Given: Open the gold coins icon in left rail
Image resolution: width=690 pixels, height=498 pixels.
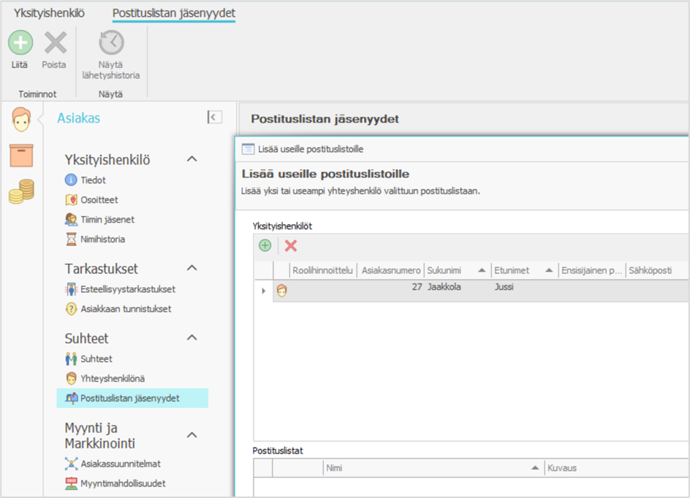Looking at the screenshot, I should (21, 191).
